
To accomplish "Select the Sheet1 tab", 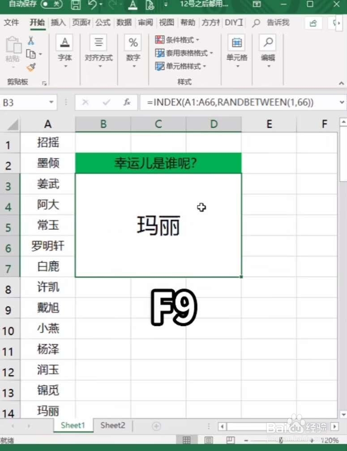I will point(73,425).
